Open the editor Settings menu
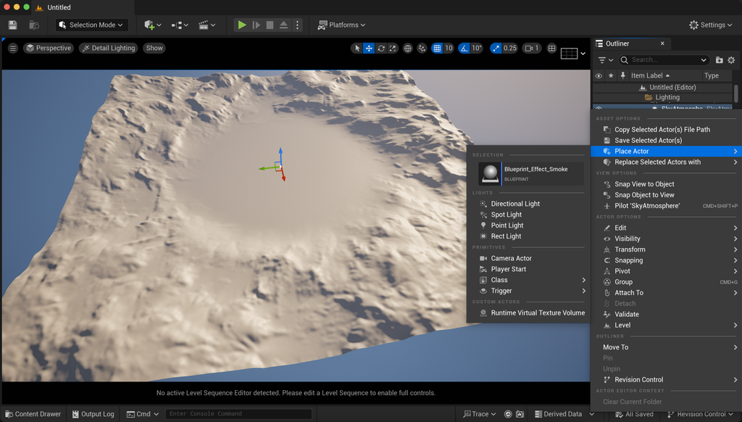The image size is (742, 422). [711, 24]
